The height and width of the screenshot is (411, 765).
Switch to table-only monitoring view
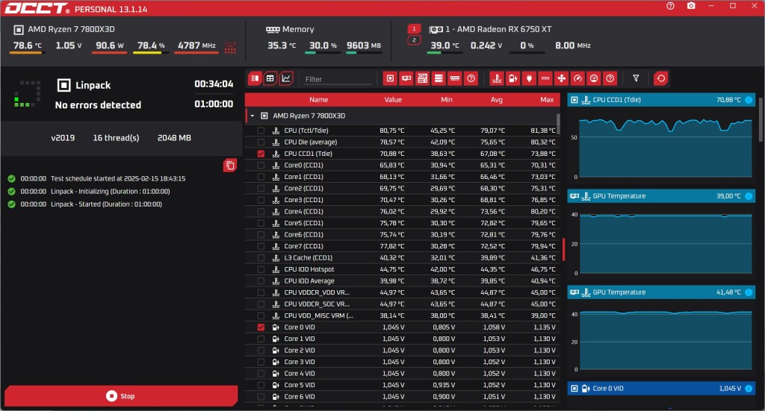point(270,78)
